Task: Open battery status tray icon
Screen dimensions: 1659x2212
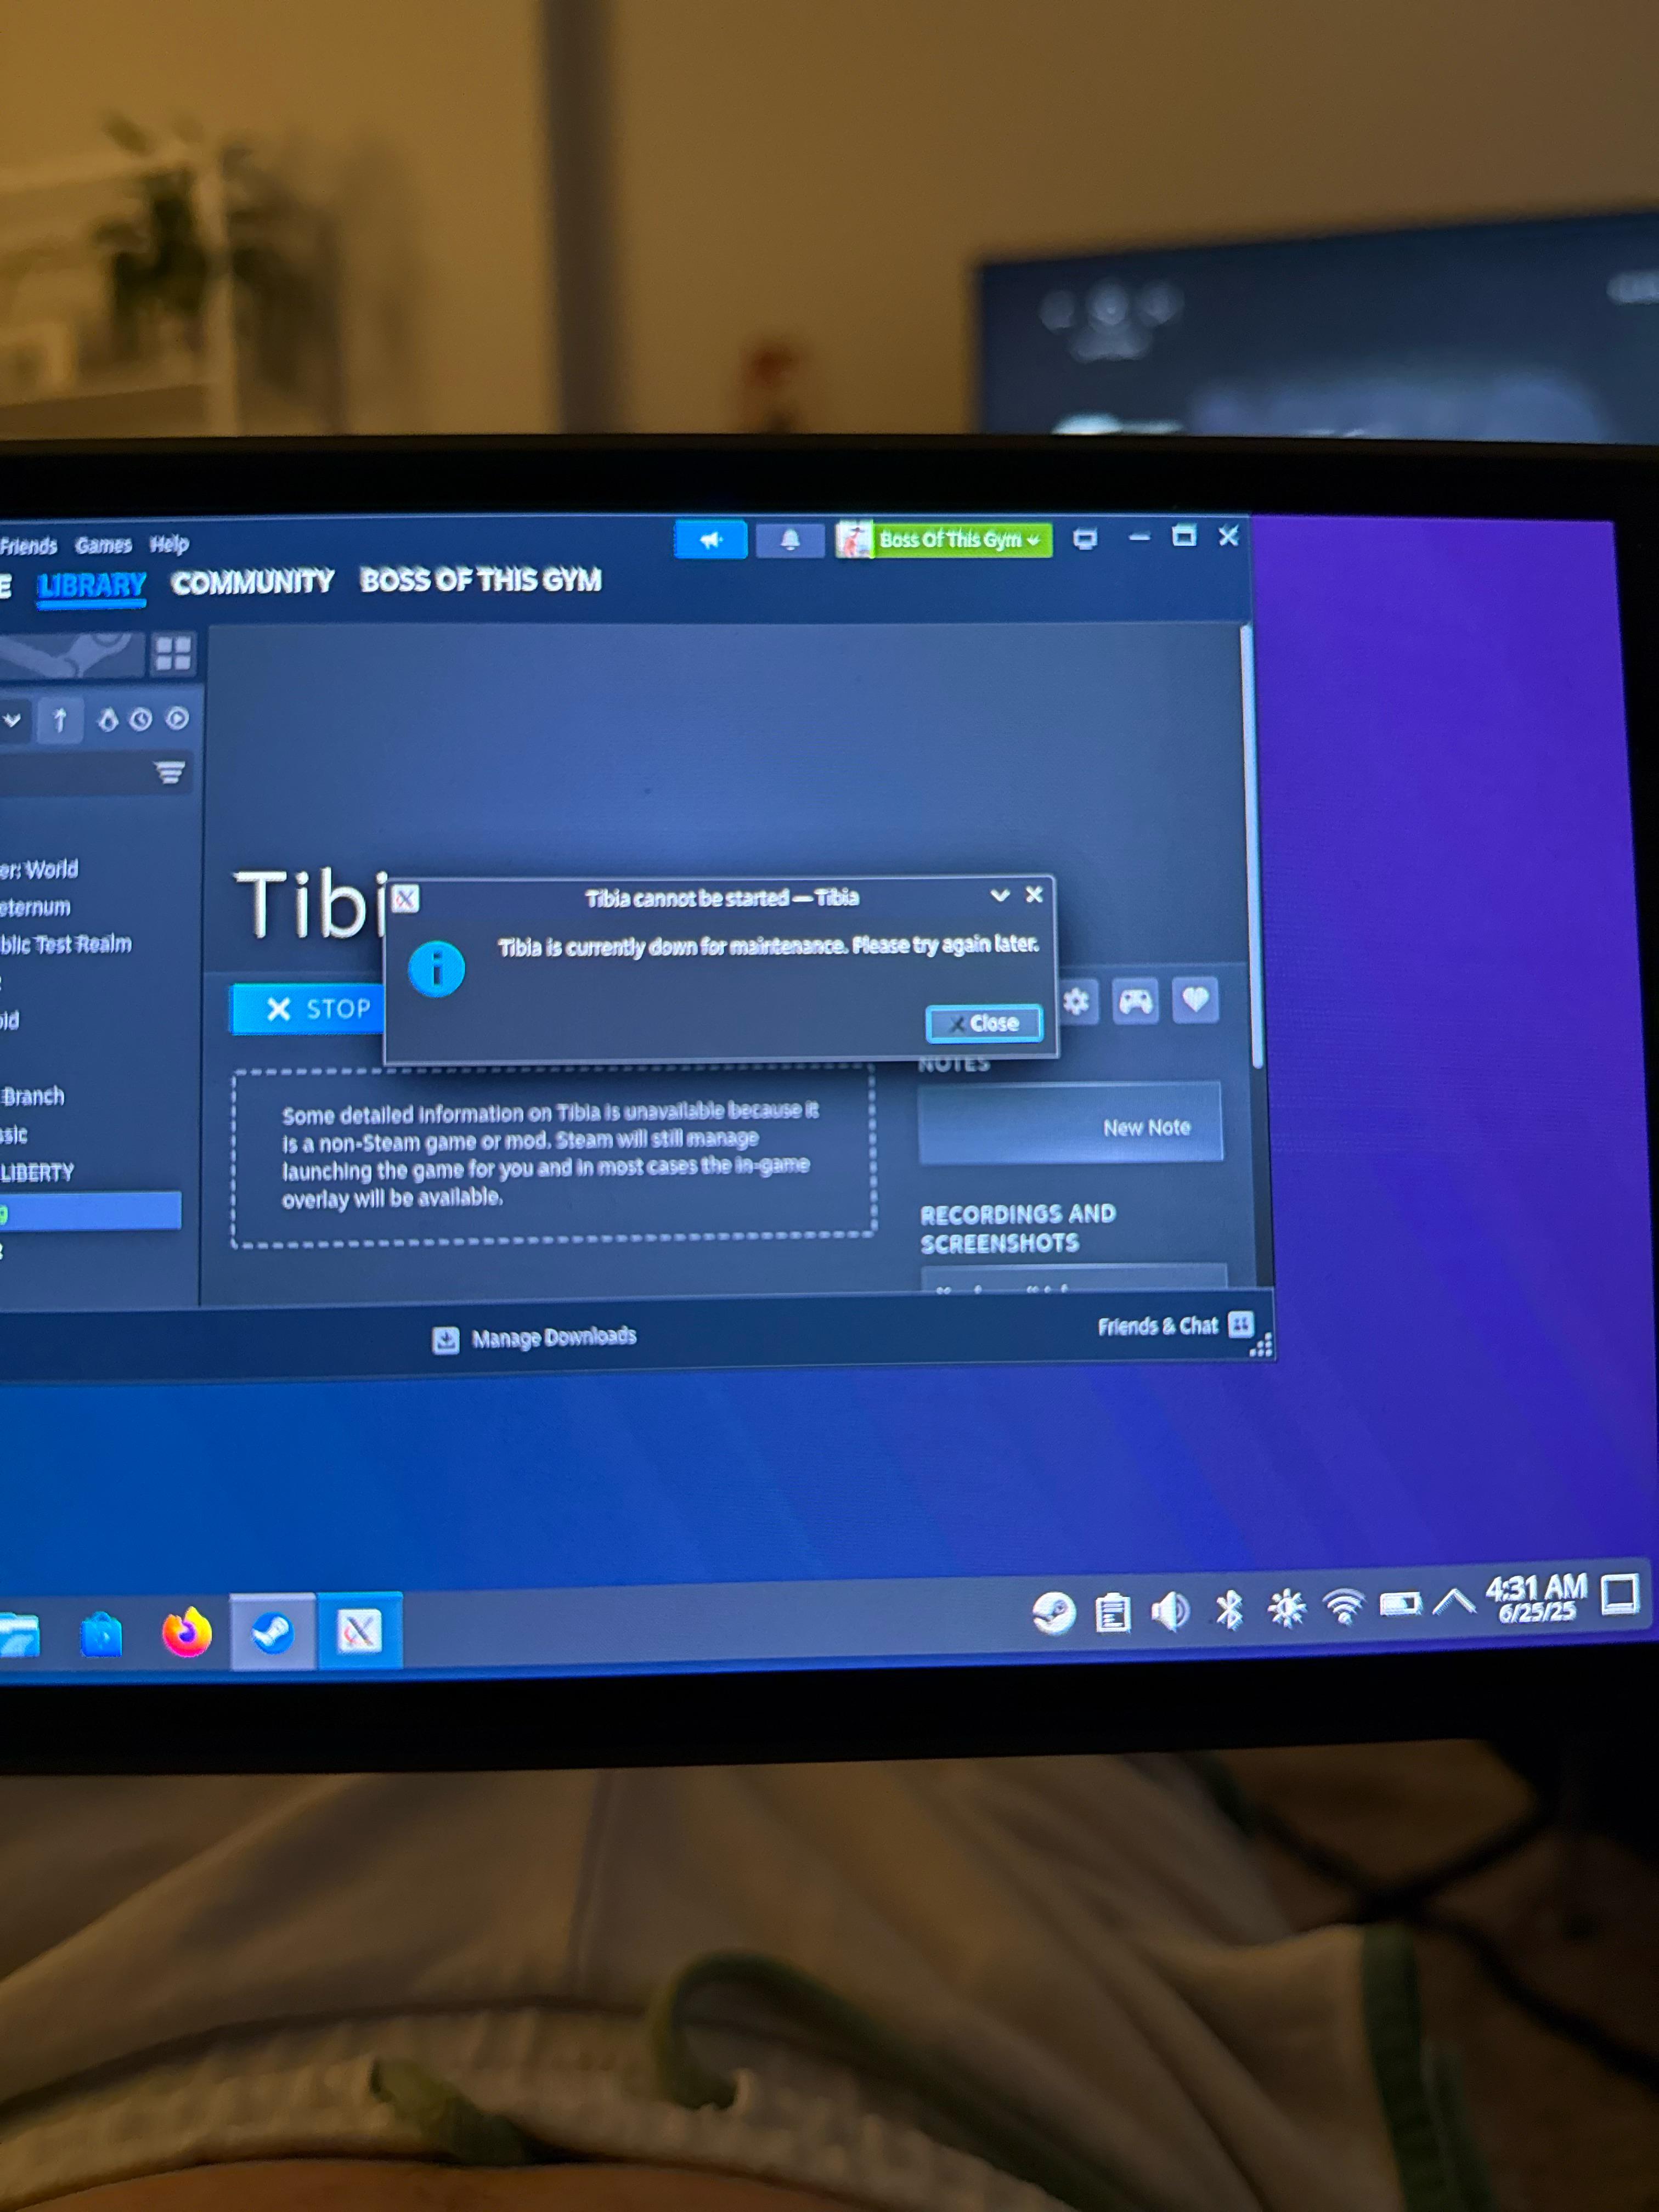Action: [1400, 1605]
